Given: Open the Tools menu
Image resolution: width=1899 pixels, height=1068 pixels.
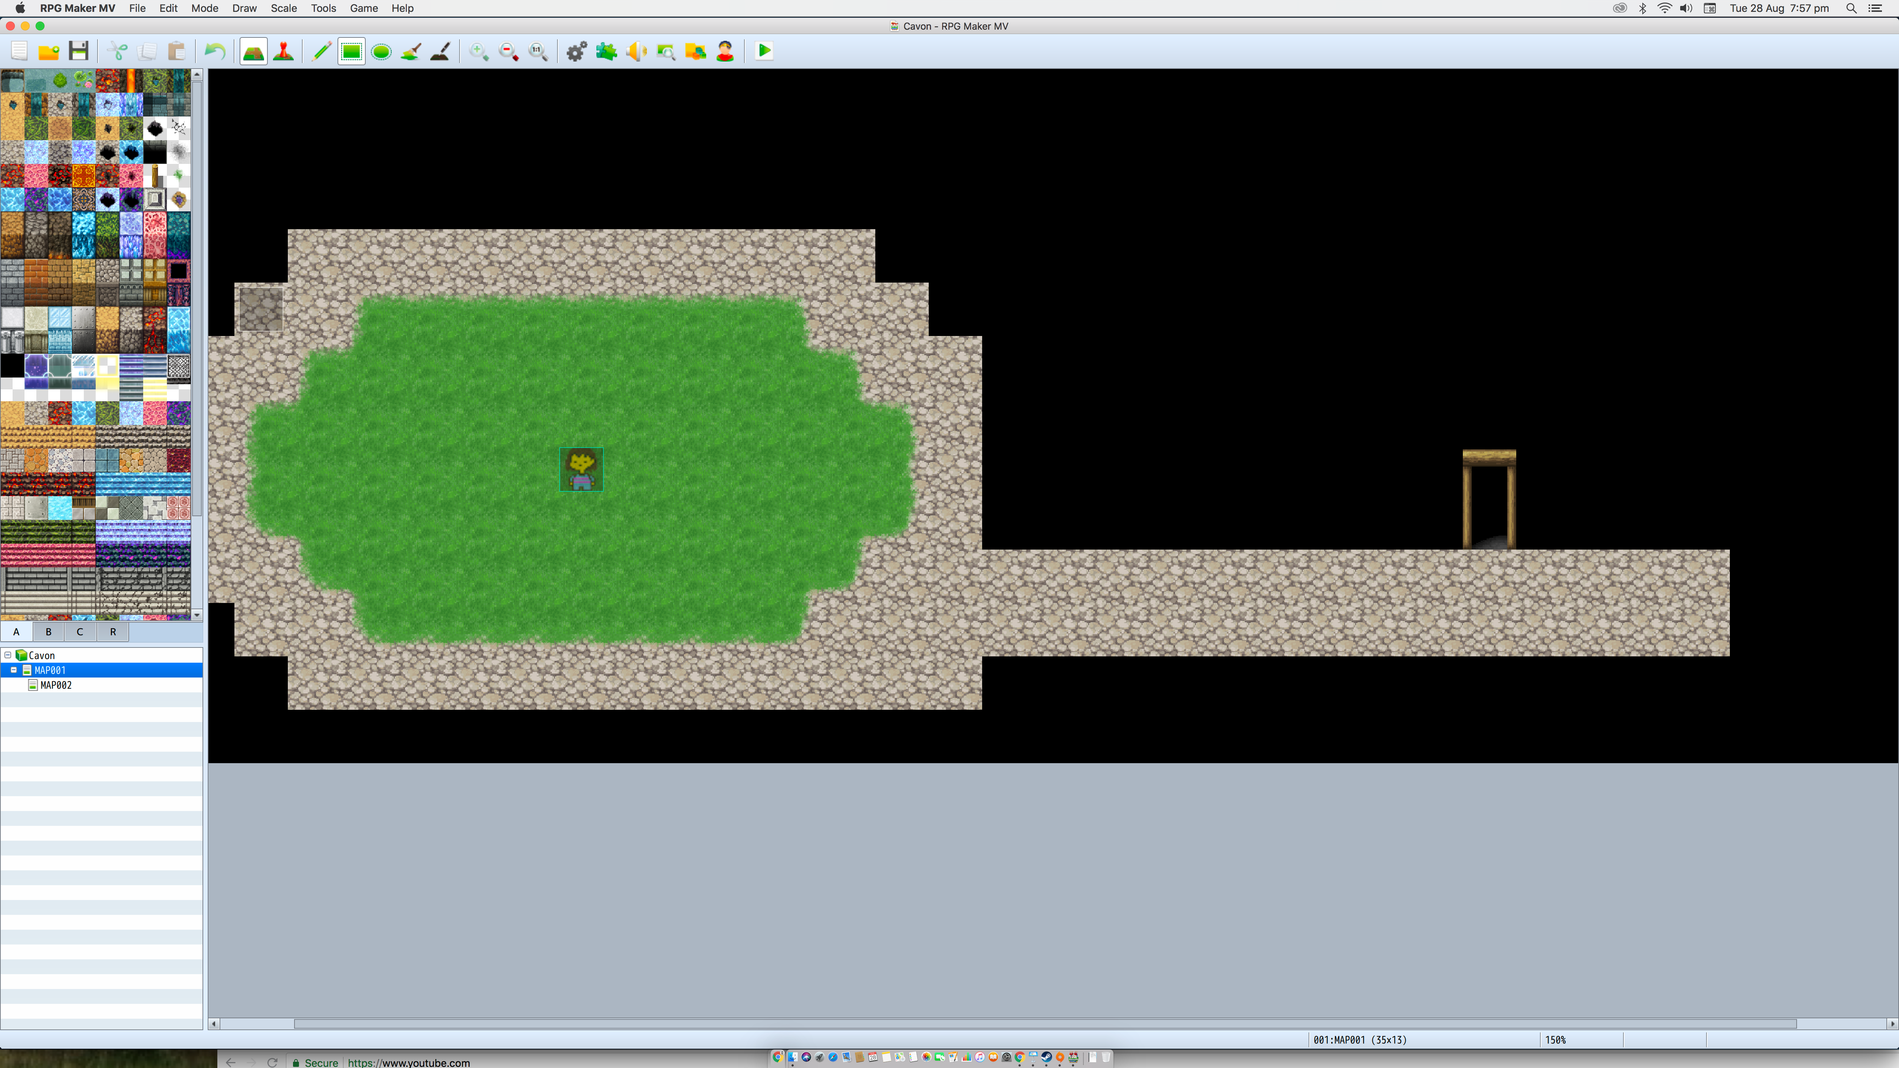Looking at the screenshot, I should (x=323, y=8).
